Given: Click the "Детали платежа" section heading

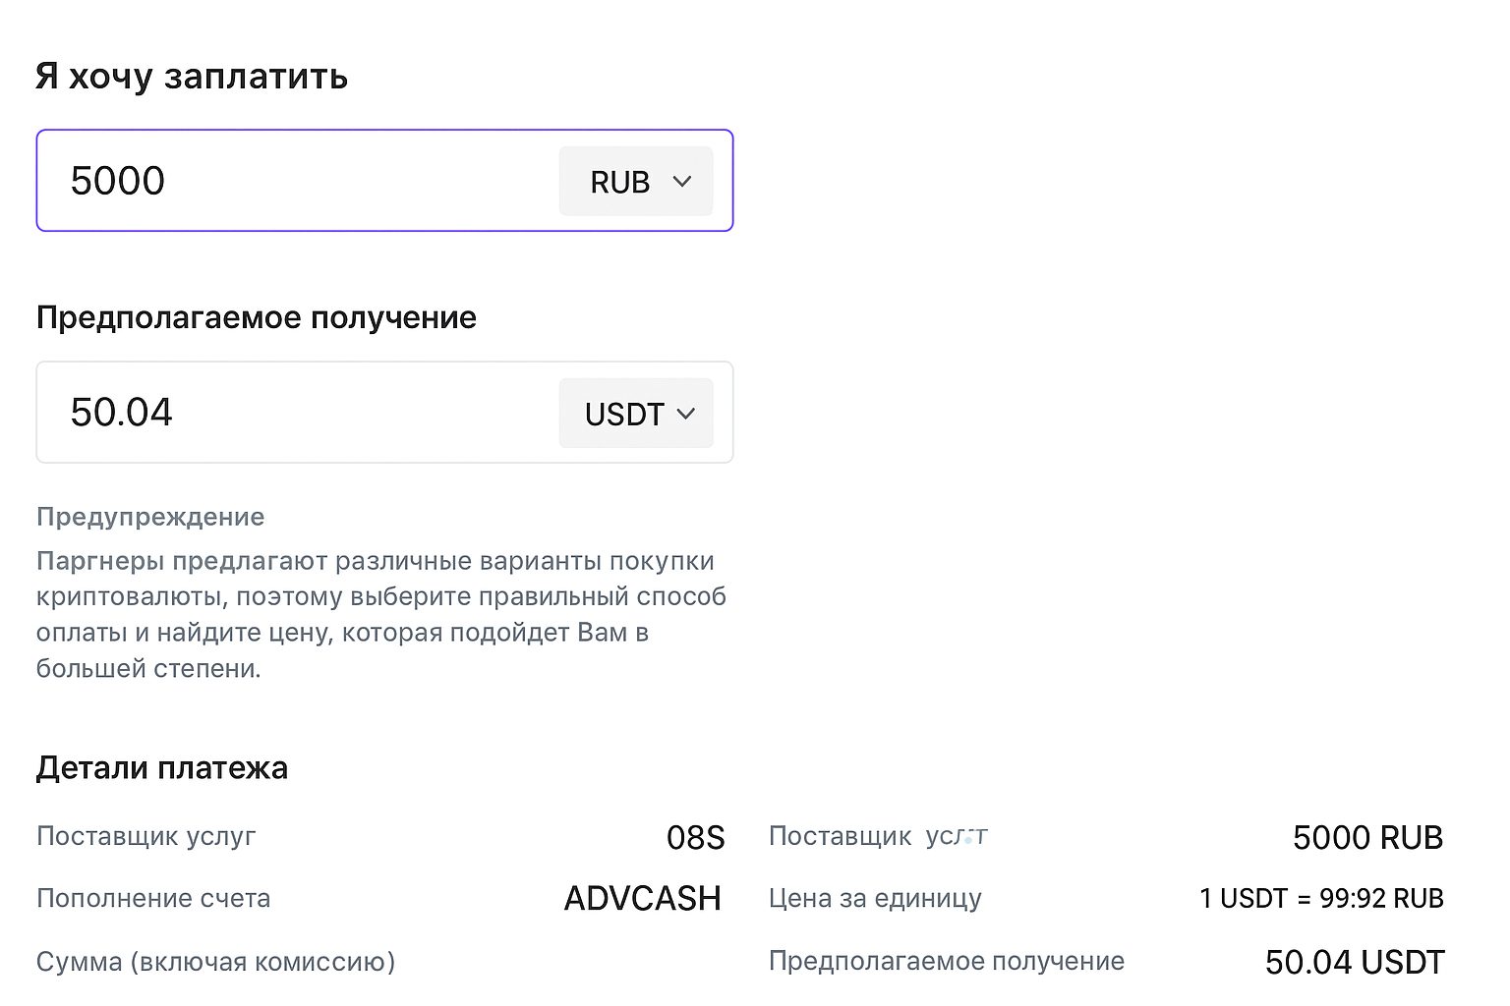Looking at the screenshot, I should tap(162, 768).
